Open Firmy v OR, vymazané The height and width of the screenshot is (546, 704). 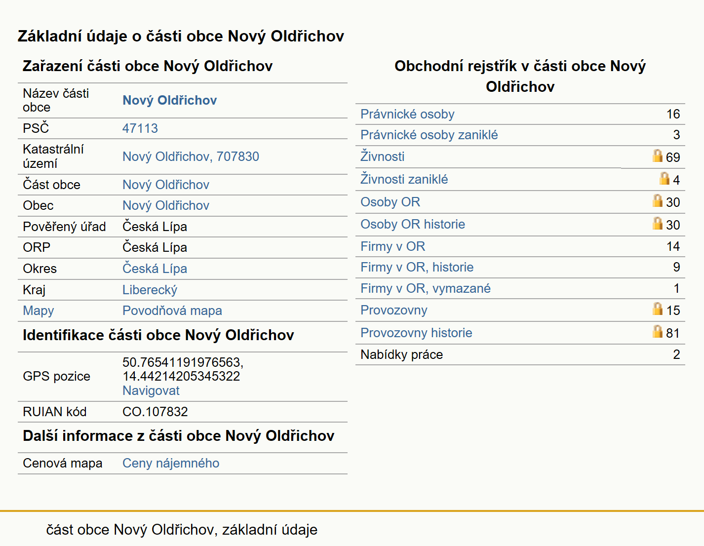click(425, 288)
